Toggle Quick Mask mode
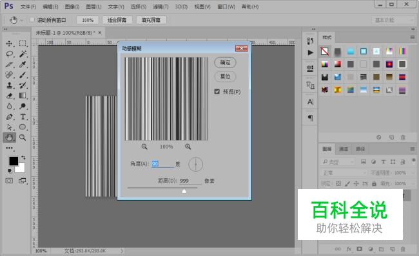Image resolution: width=419 pixels, height=256 pixels. pos(9,181)
